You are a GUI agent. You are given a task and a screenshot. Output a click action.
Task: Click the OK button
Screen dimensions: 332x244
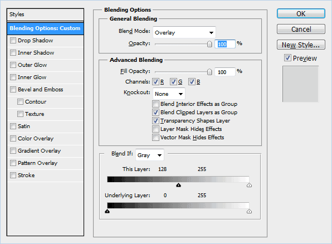tap(301, 13)
